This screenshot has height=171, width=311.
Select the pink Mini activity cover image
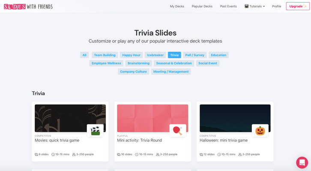(153, 118)
